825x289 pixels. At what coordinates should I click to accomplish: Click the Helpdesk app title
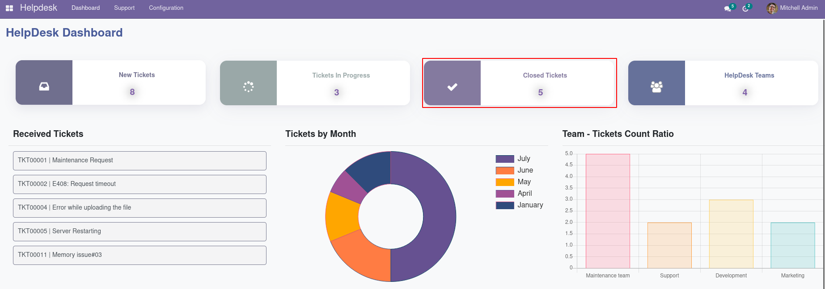pos(38,8)
